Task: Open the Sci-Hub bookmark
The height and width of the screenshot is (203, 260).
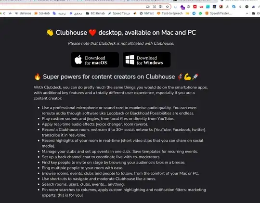Action: pos(42,13)
